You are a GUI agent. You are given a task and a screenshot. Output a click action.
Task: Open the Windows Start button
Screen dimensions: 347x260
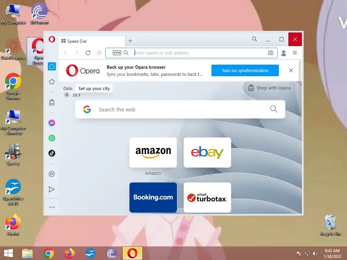point(8,253)
